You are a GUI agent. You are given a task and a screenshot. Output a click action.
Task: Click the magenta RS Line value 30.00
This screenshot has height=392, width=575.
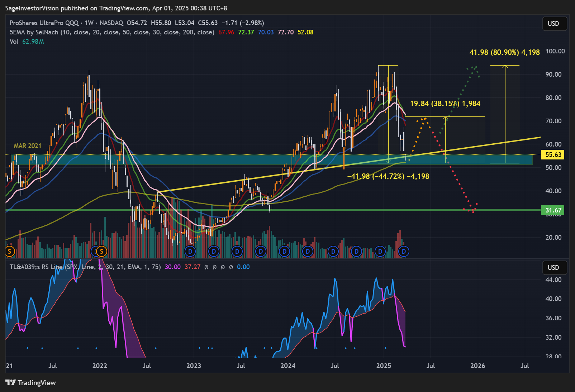pyautogui.click(x=173, y=267)
